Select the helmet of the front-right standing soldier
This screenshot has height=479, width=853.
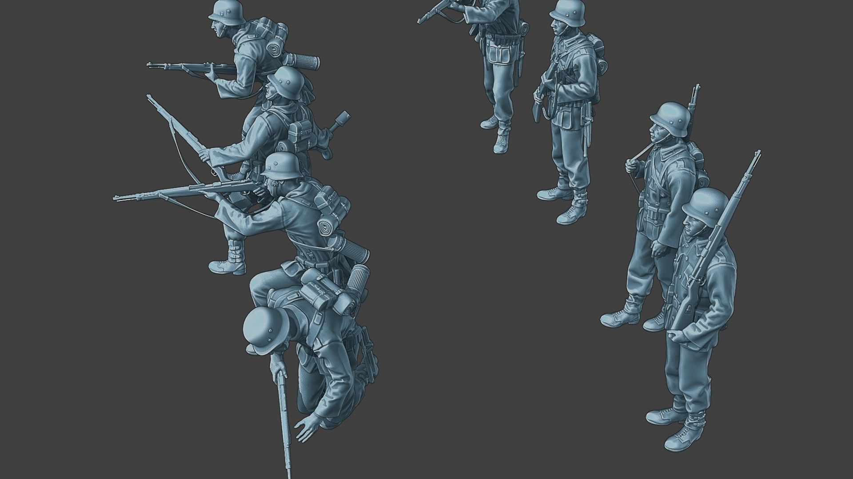coord(706,205)
